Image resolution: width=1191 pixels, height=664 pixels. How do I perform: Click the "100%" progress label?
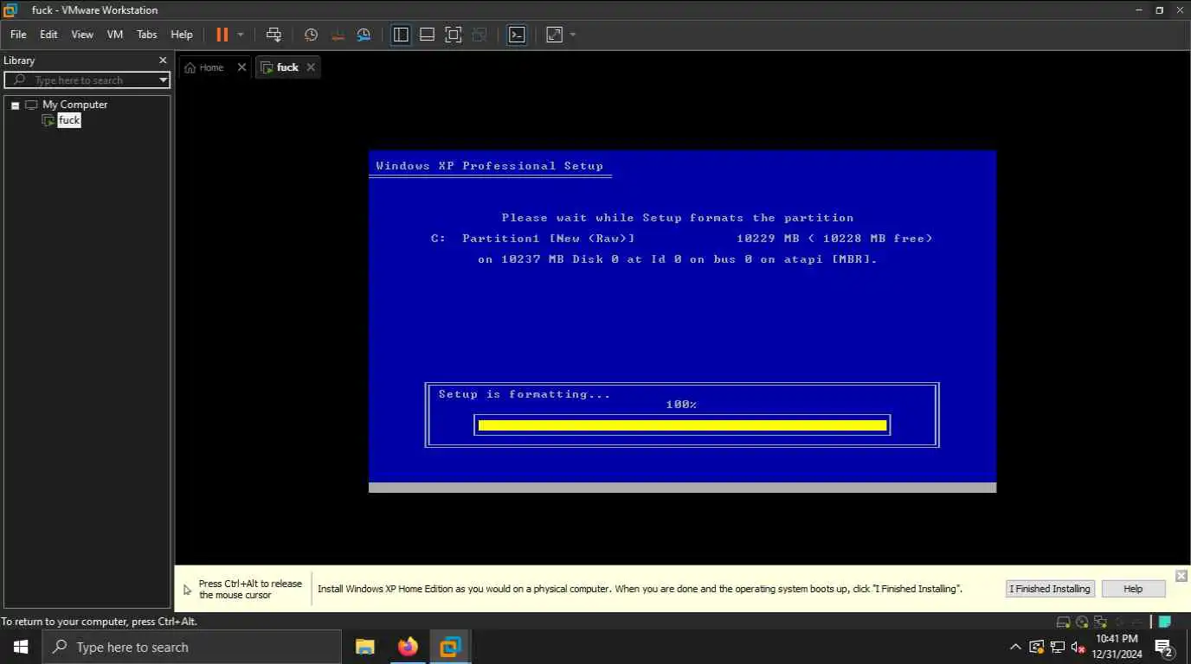click(681, 405)
